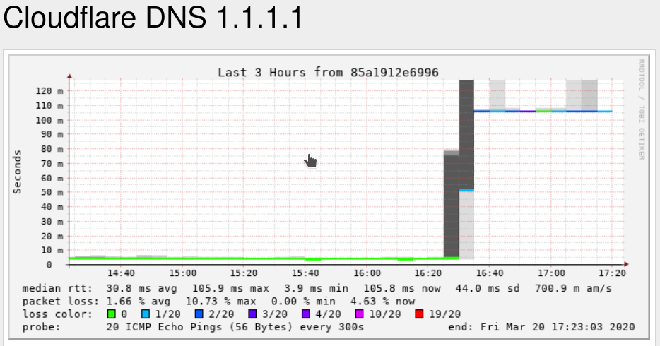Image resolution: width=660 pixels, height=346 pixels.
Task: Click the '70 m' y-axis label
Action: (x=52, y=164)
